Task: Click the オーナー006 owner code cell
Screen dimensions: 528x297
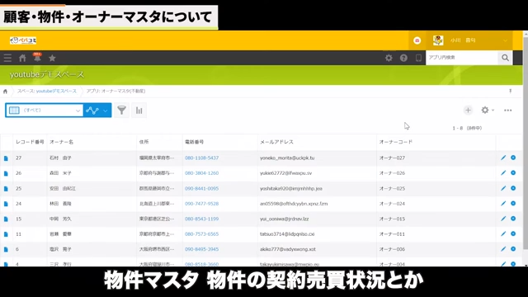Action: pos(392,249)
